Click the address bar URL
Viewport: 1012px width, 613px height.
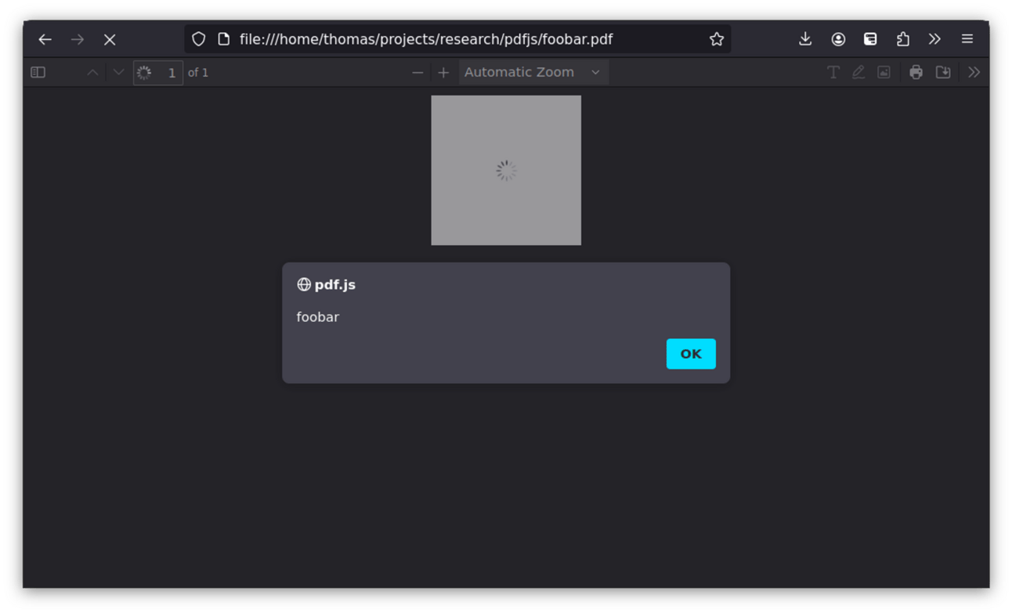point(426,39)
